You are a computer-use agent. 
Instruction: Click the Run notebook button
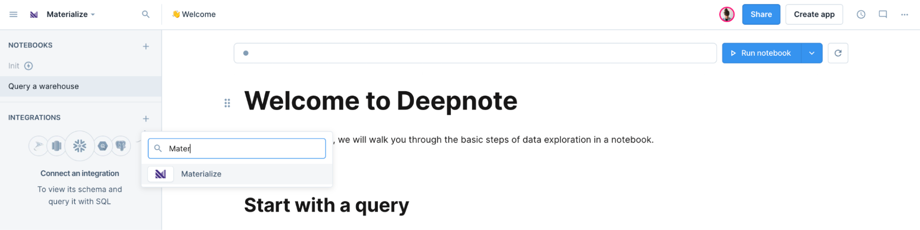coord(762,53)
